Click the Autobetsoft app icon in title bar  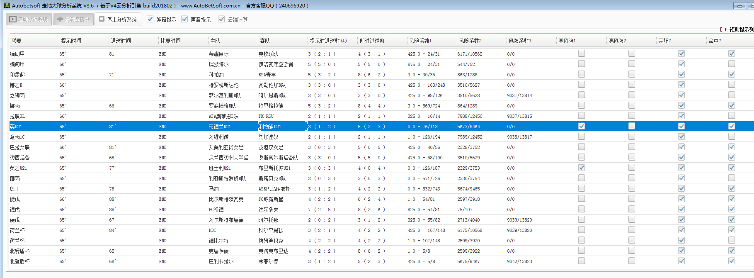pos(7,5)
